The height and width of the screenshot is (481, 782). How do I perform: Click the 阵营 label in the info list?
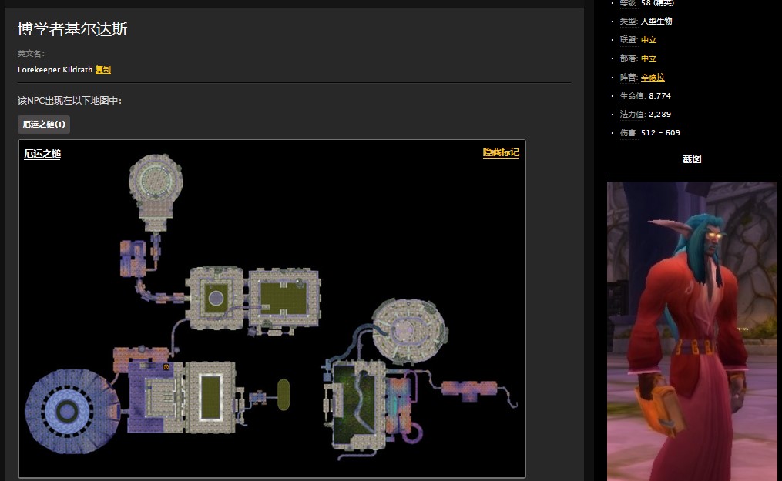tap(628, 78)
